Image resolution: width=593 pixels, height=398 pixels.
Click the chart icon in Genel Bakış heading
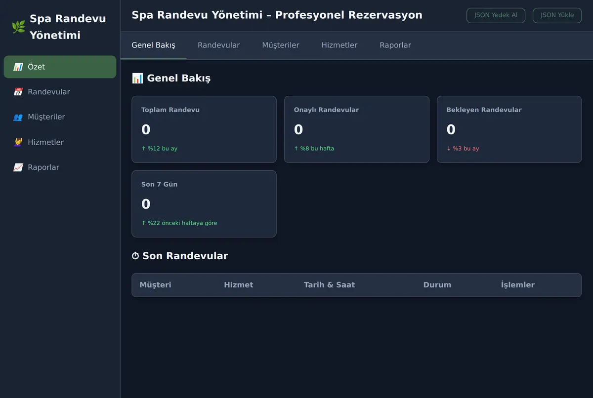(x=137, y=78)
